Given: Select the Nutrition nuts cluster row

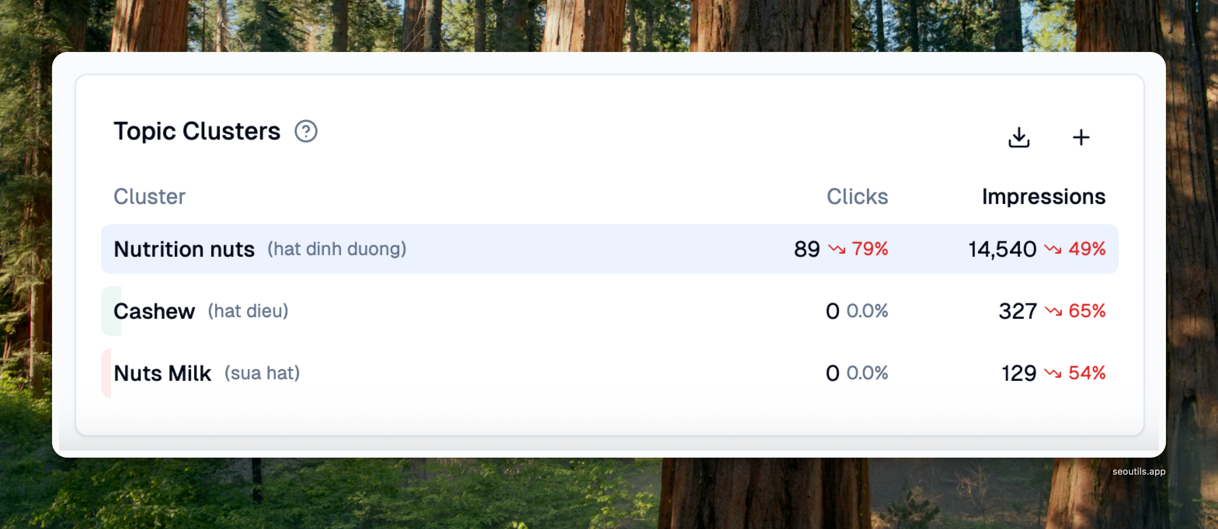Looking at the screenshot, I should pyautogui.click(x=567, y=249).
